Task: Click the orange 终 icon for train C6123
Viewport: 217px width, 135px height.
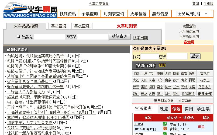Action: tap(165, 129)
